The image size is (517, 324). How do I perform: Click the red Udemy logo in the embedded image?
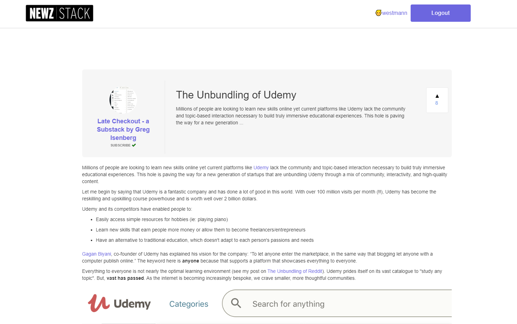coord(98,303)
